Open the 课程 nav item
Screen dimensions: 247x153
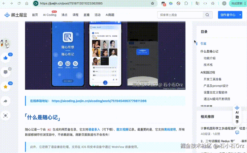pyautogui.click(x=75, y=15)
